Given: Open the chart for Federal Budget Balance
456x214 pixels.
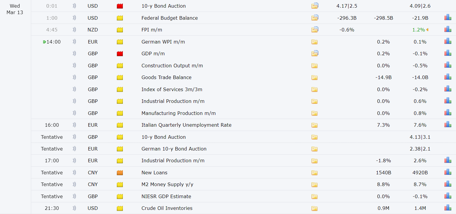Looking at the screenshot, I should pos(448,18).
